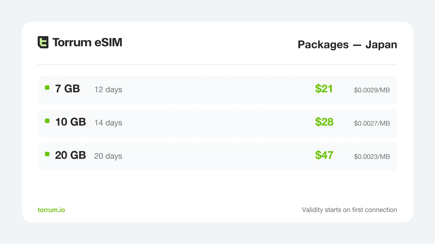
Task: Select the 10 GB package row
Action: click(x=217, y=123)
